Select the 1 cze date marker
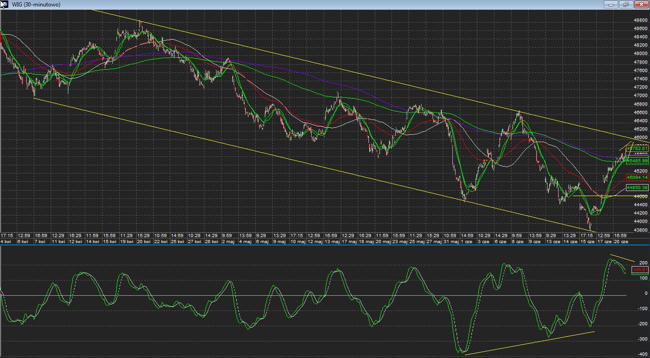This screenshot has width=650, height=358. pos(467,241)
